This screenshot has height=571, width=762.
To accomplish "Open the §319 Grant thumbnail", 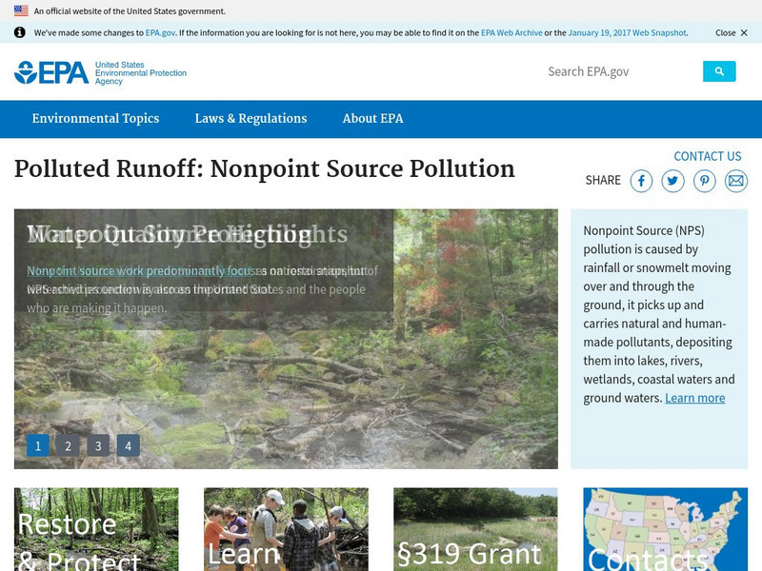I will coord(475,529).
